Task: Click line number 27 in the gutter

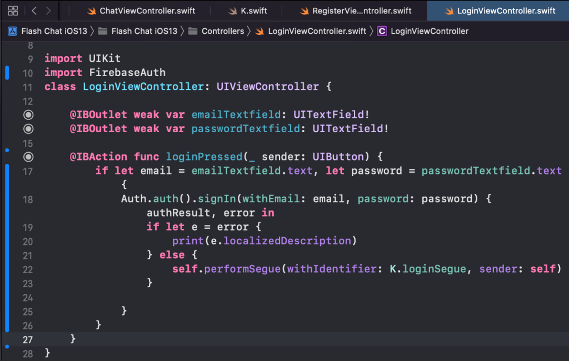Action: [28, 339]
